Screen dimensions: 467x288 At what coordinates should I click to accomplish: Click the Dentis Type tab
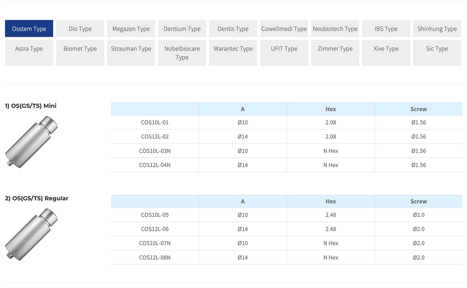233,29
